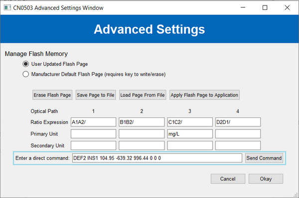Screen dimensions: 299x198
Task: Click the CN0503 window title bar icon
Action: (x=7, y=8)
